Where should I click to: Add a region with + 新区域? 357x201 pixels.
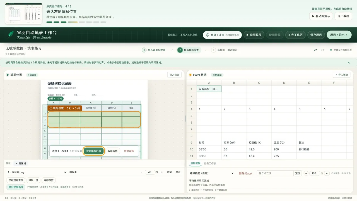(21, 163)
